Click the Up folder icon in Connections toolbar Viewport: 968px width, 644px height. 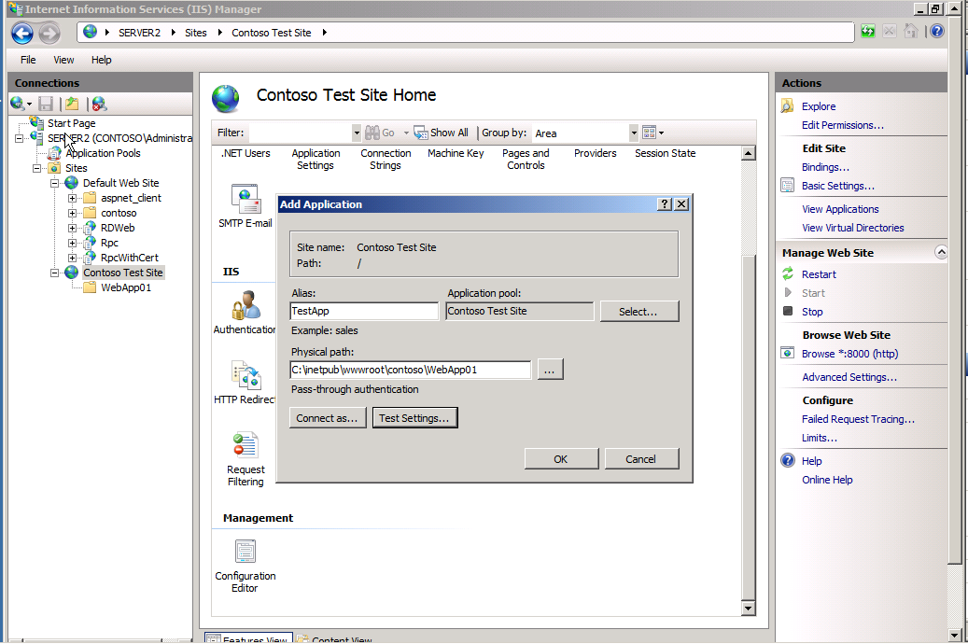point(72,104)
